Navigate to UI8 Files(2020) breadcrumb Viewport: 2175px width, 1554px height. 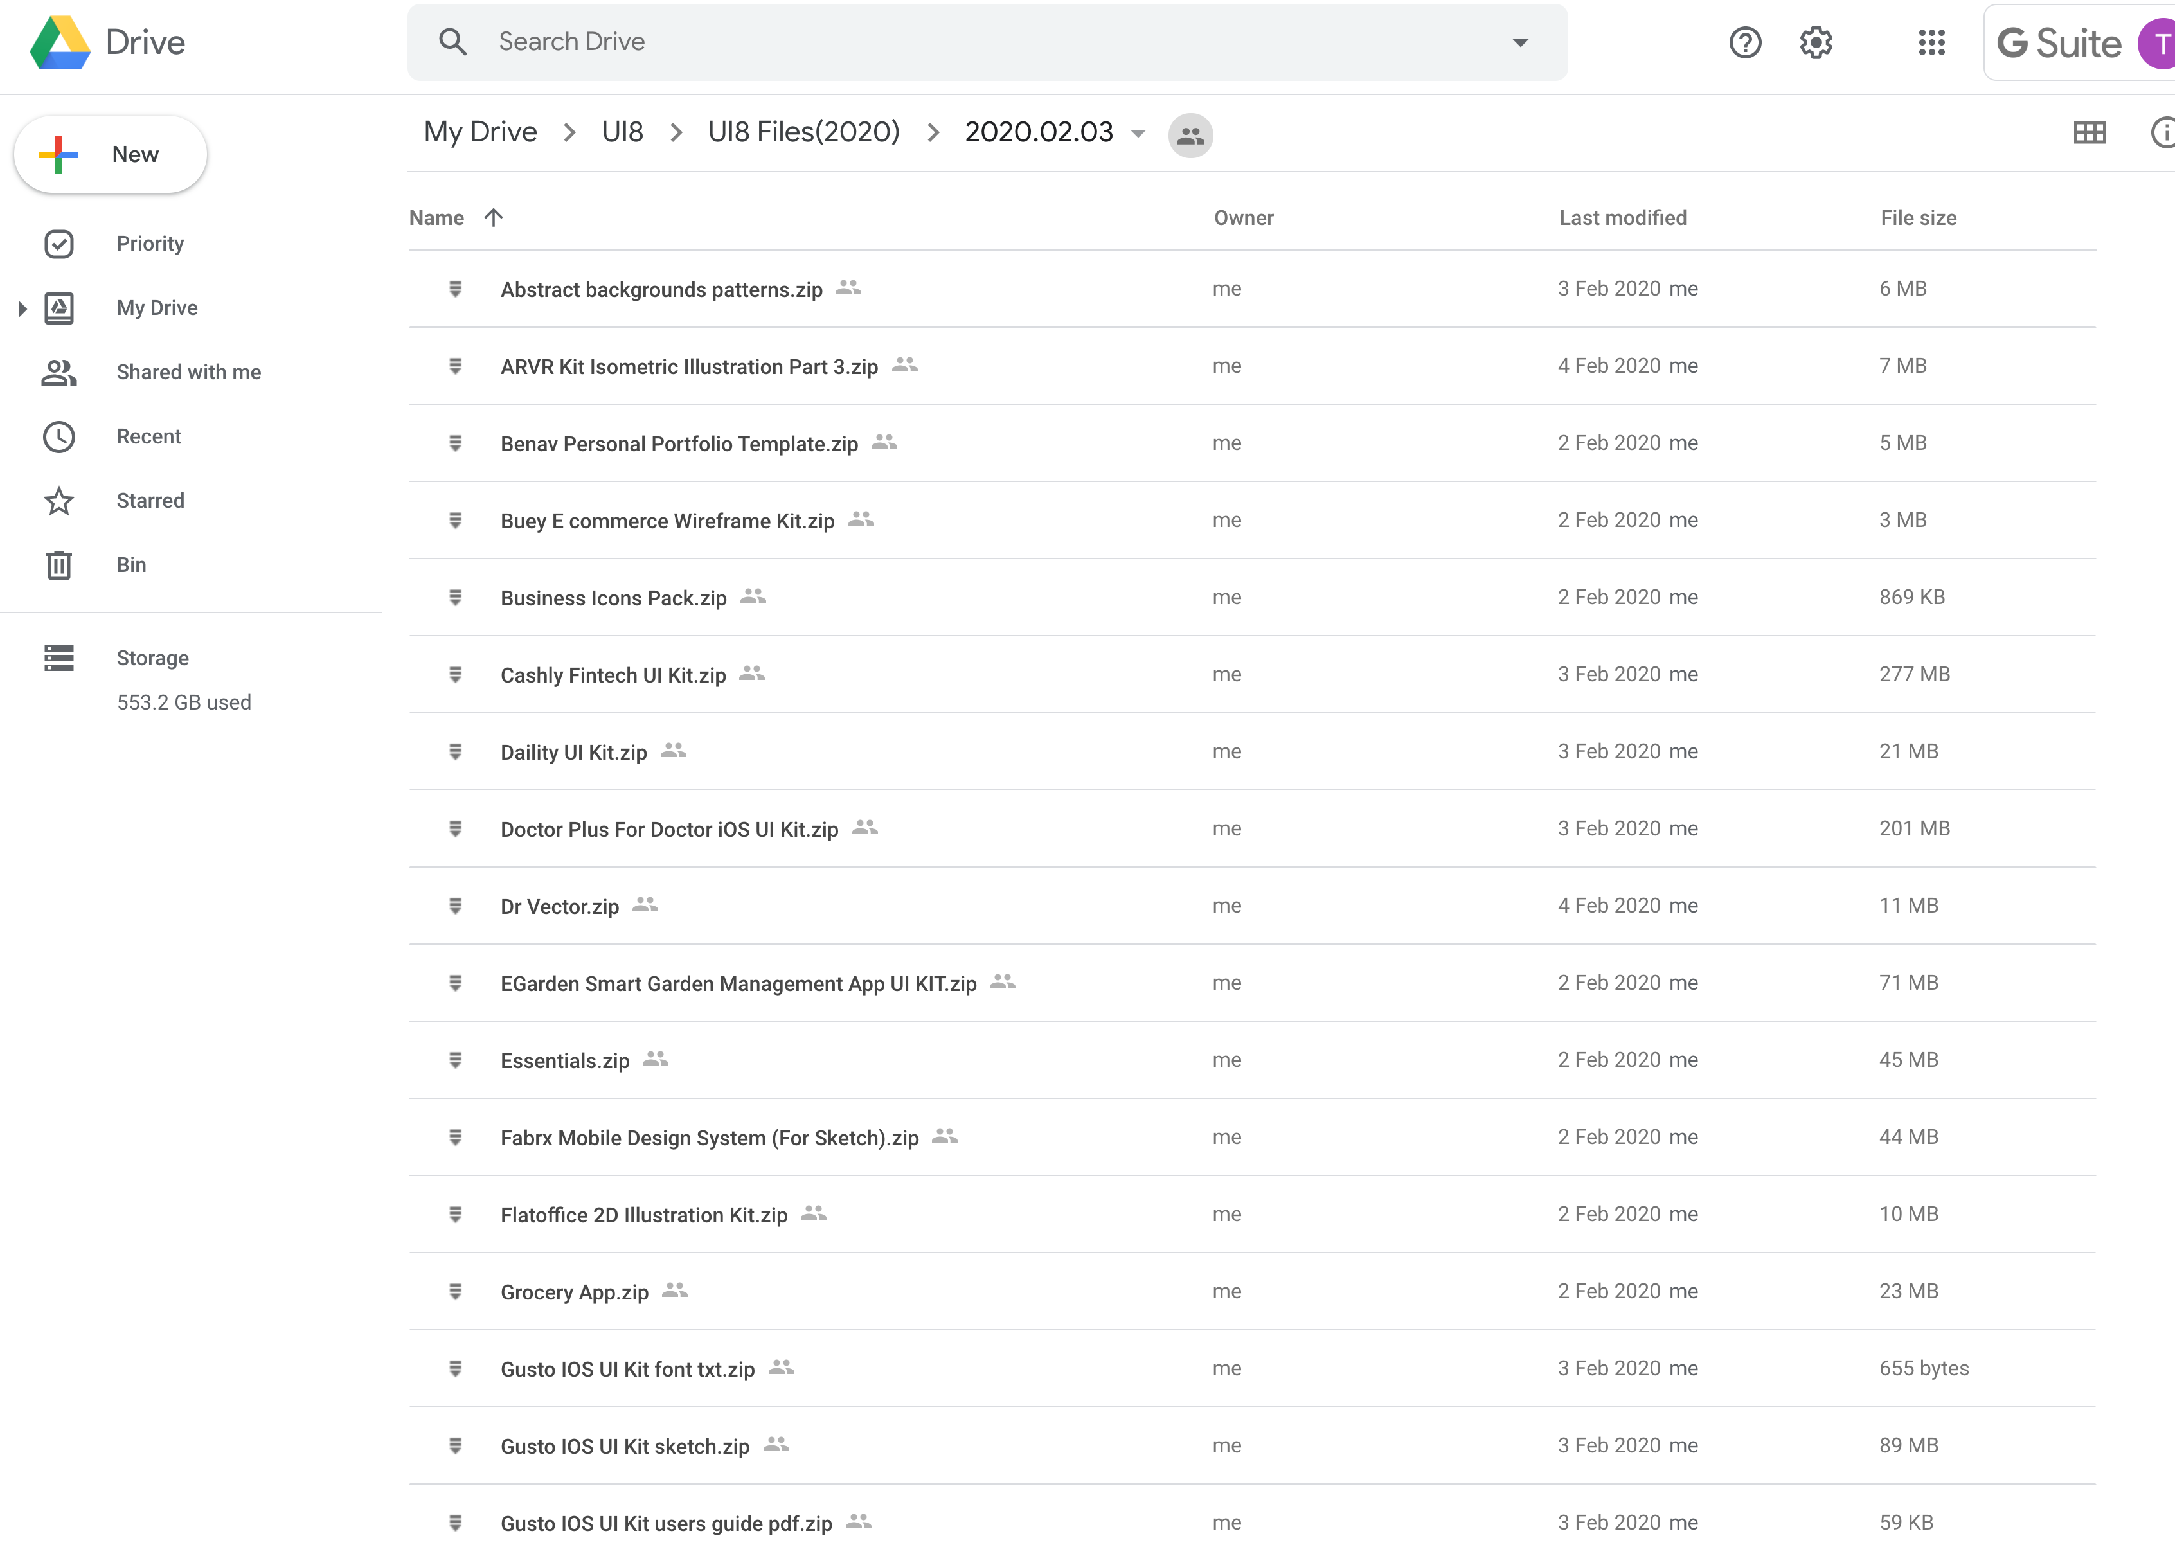803,132
